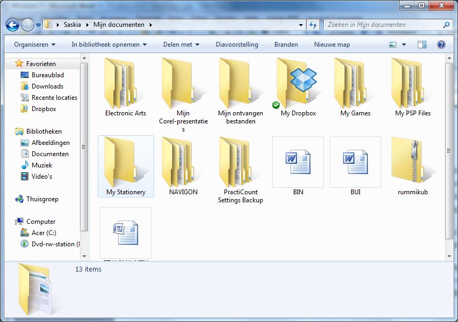Select Bibliotheken in the navigation pane

point(38,131)
